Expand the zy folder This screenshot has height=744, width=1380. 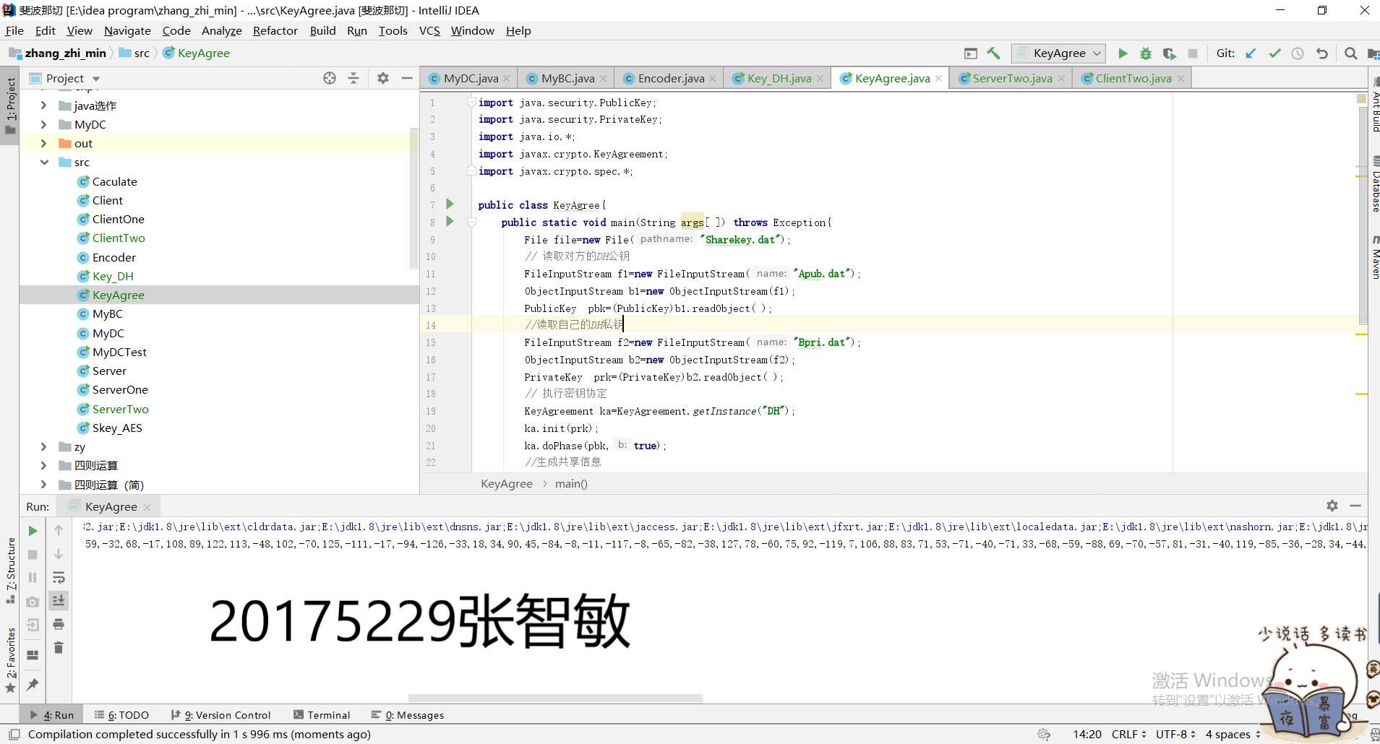pyautogui.click(x=43, y=446)
